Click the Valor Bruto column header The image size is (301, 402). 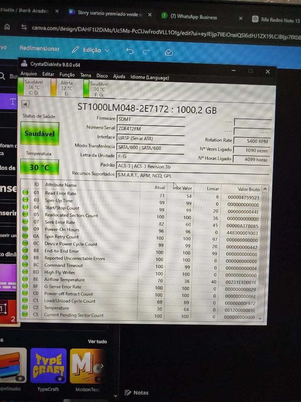(248, 189)
